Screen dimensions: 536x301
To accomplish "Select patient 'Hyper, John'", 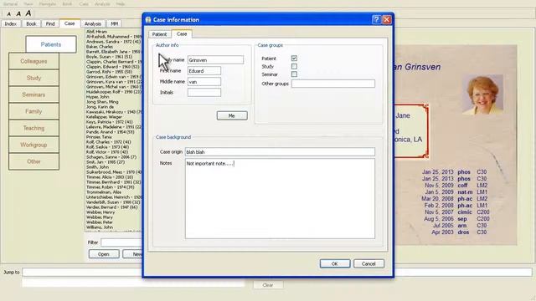I will (x=97, y=97).
